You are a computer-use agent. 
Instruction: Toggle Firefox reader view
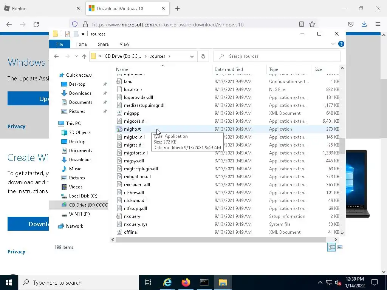pyautogui.click(x=301, y=24)
